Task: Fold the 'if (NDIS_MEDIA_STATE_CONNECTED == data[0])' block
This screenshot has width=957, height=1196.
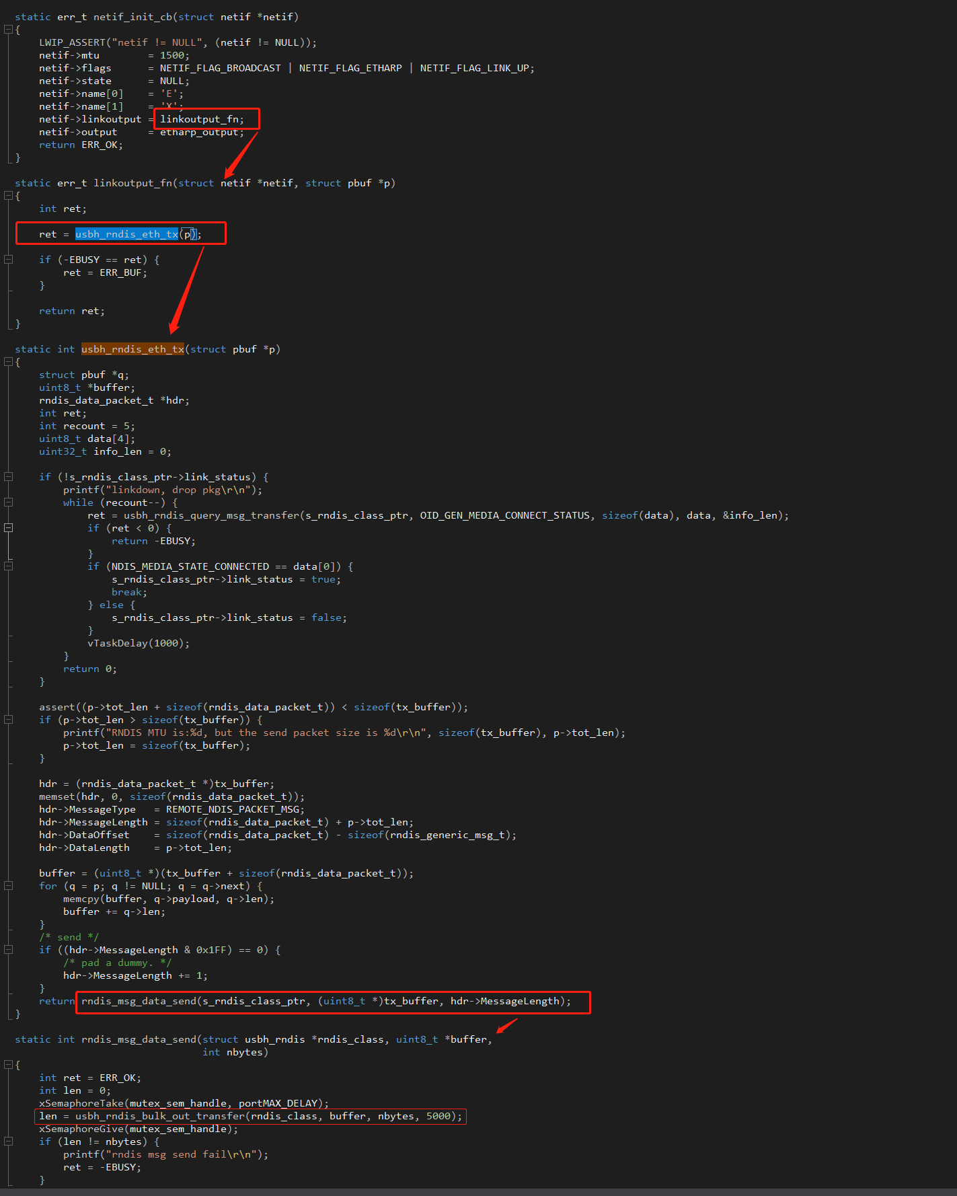Action: point(8,566)
